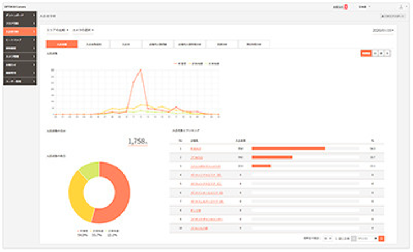Toggle the yellow series in the line chart legend
The width and height of the screenshot is (413, 252).
[196, 63]
